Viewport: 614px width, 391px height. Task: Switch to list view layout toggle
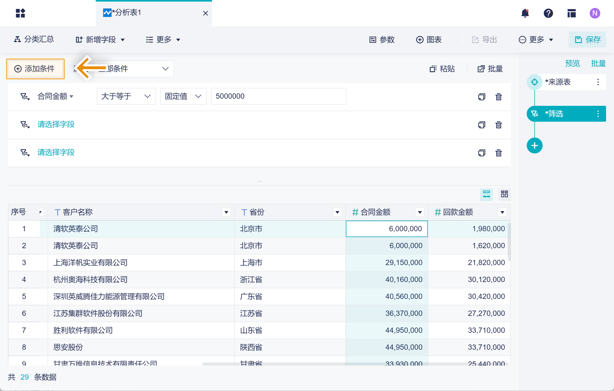(x=486, y=194)
